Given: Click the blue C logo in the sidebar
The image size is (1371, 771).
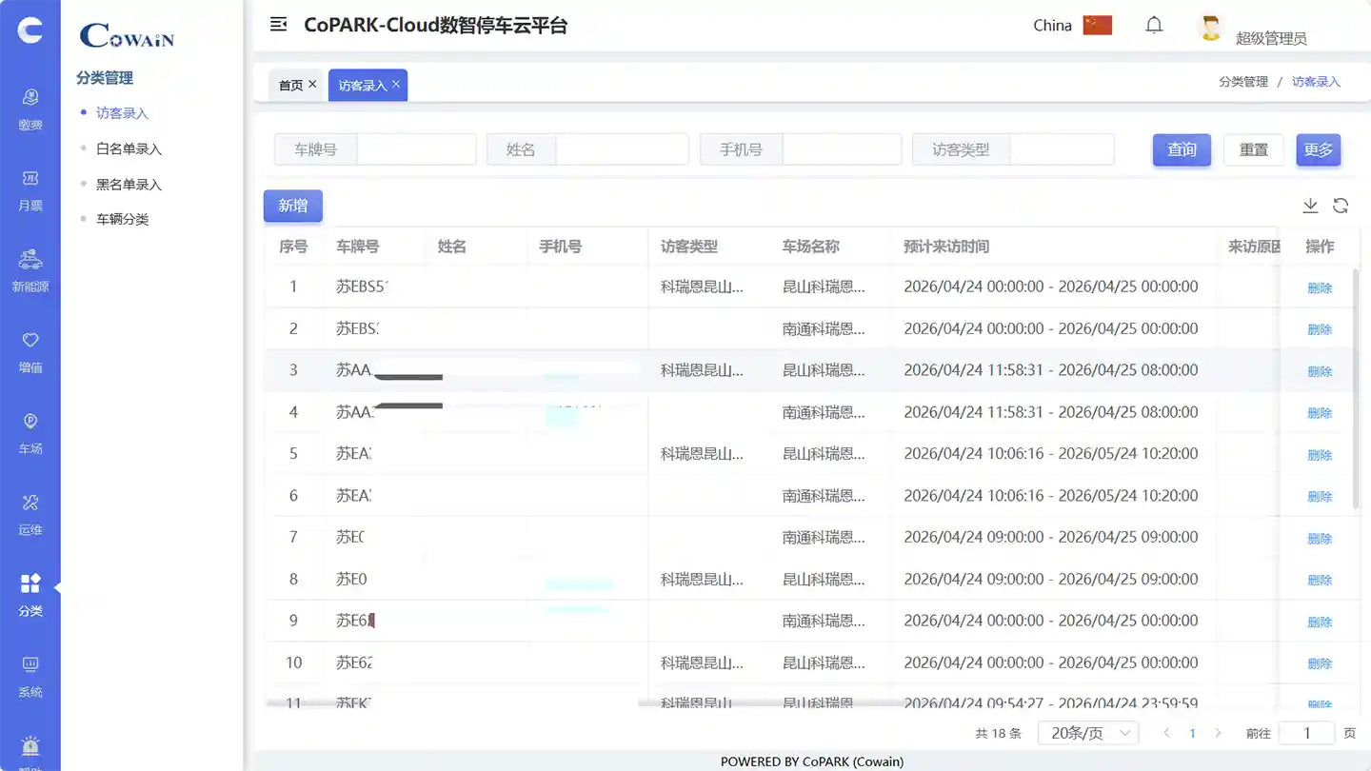Looking at the screenshot, I should [x=30, y=30].
